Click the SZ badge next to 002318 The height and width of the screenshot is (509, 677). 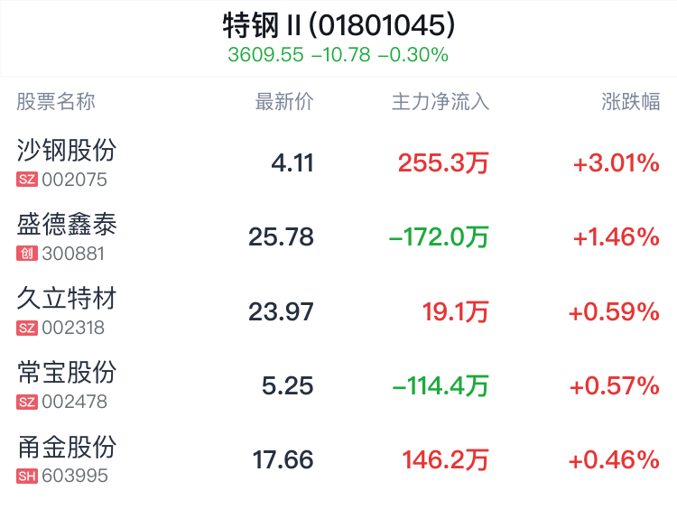(27, 328)
